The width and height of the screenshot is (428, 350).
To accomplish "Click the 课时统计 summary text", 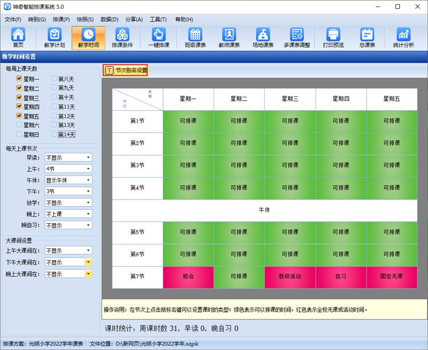I will point(171,329).
